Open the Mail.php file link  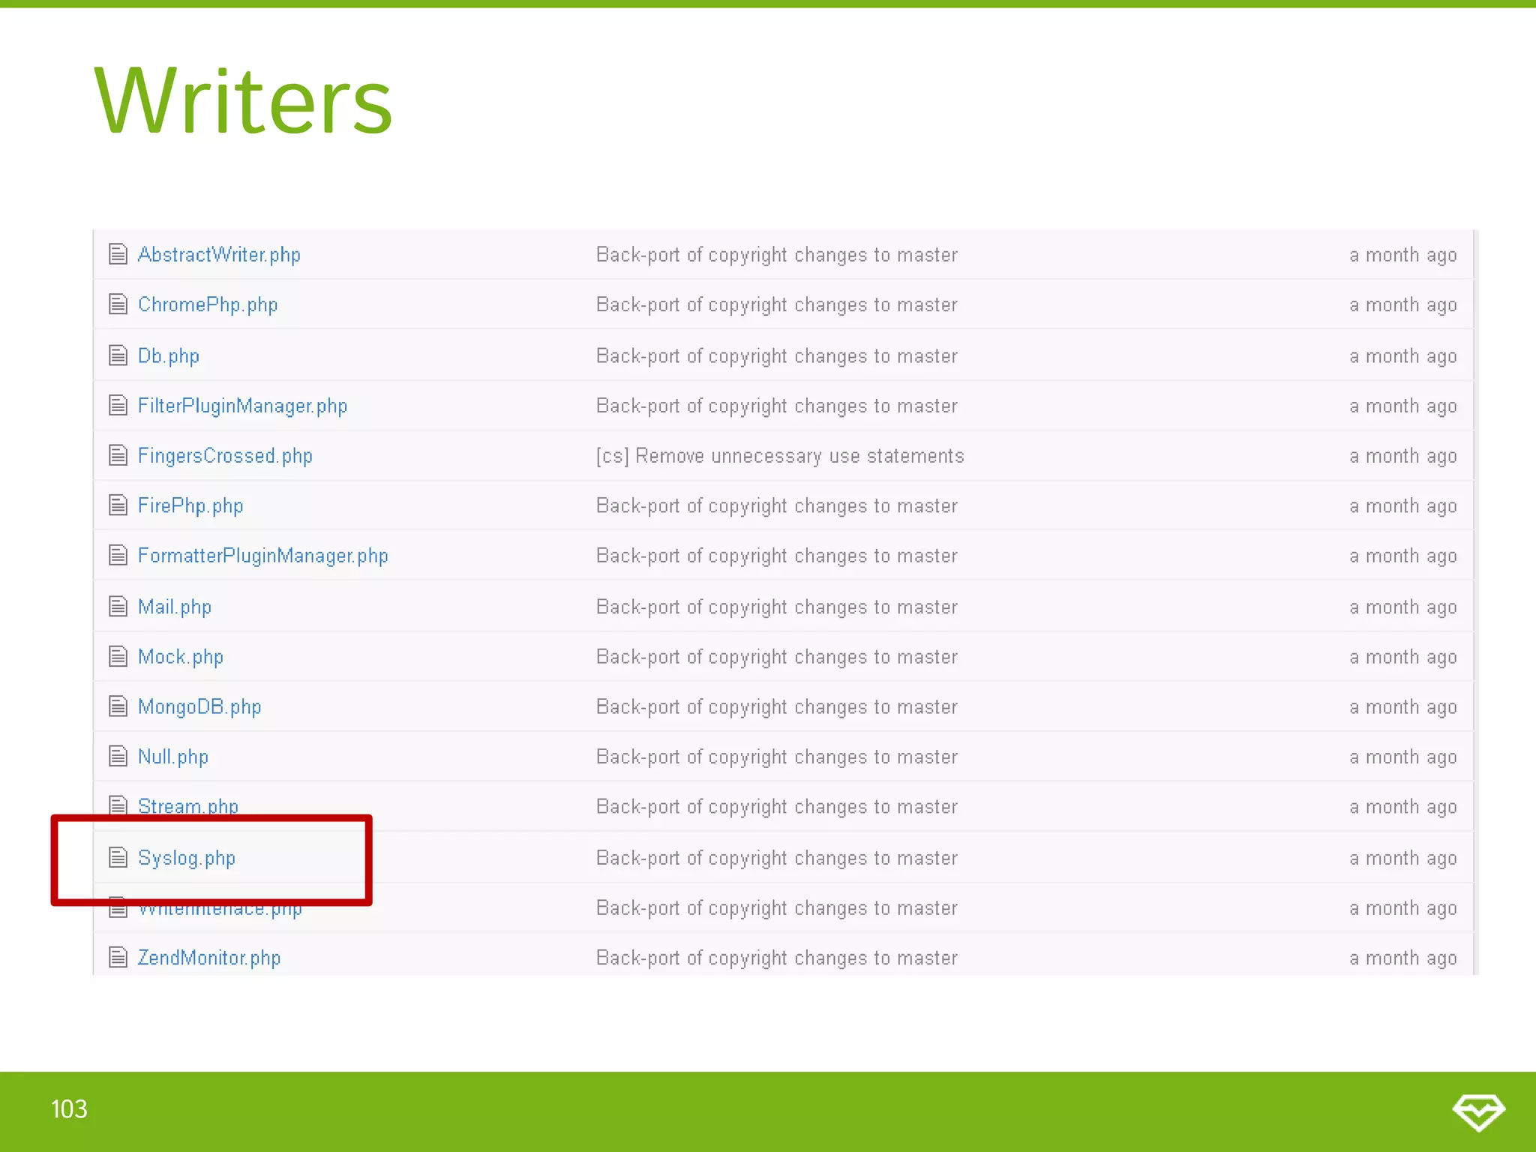(175, 607)
